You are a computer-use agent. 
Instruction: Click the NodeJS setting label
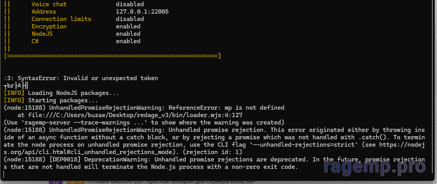(42, 34)
